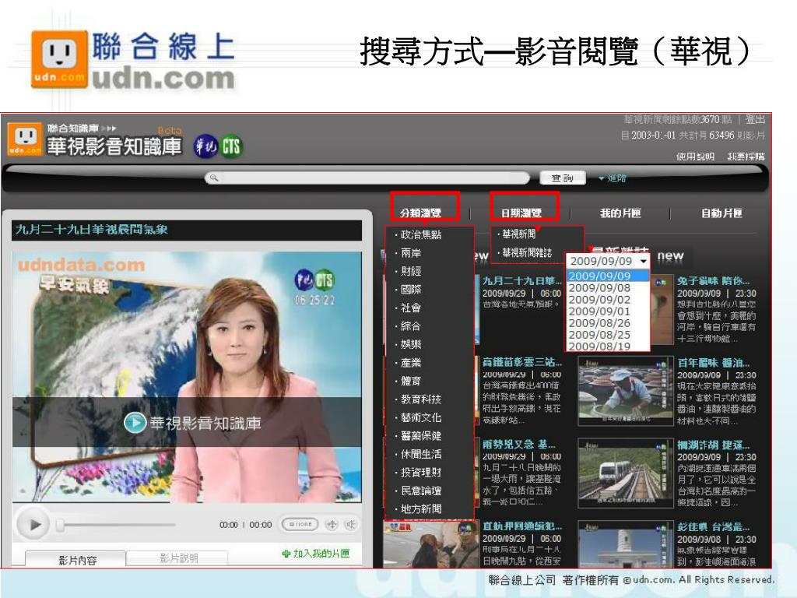Open video titled 彭佳嶼 台灣最...
Image resolution: width=797 pixels, height=598 pixels.
pos(713,527)
